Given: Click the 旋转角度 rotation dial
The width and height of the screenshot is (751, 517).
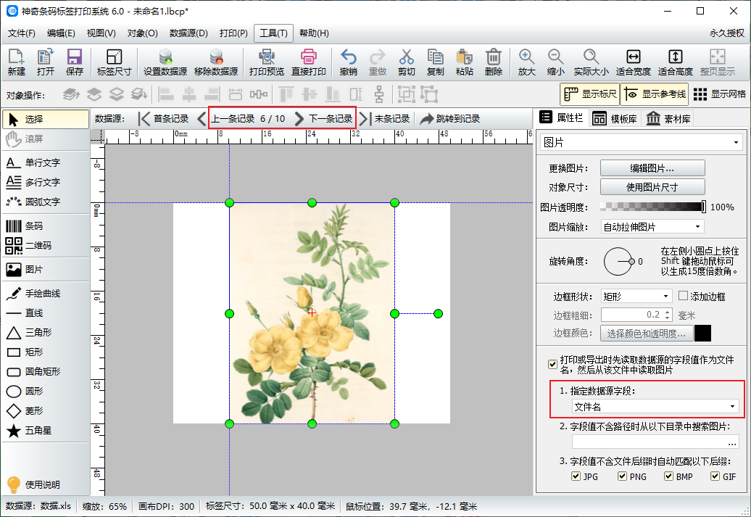Looking at the screenshot, I should coord(618,262).
